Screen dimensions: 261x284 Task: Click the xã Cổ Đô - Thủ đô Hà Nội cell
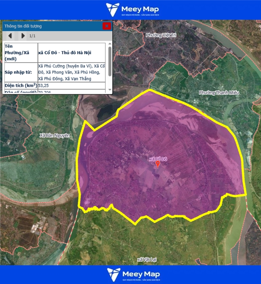[71, 53]
